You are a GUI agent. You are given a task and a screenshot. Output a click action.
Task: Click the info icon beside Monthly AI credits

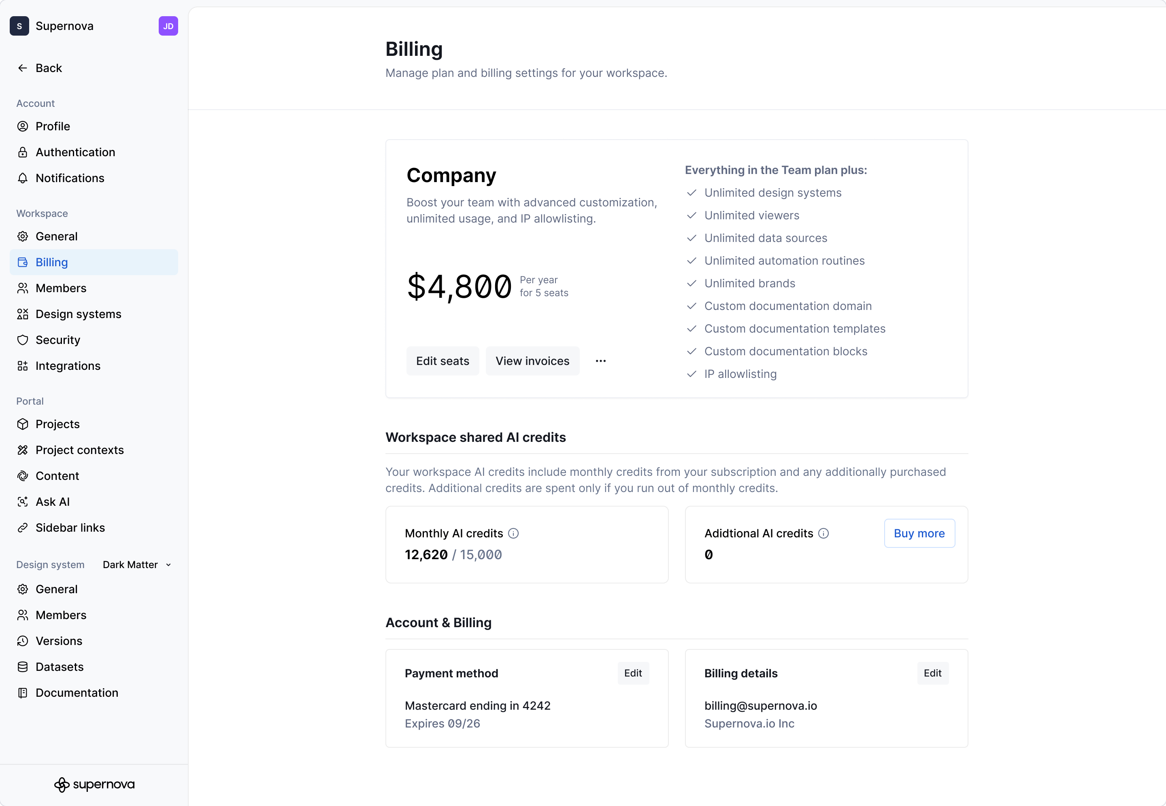point(514,533)
